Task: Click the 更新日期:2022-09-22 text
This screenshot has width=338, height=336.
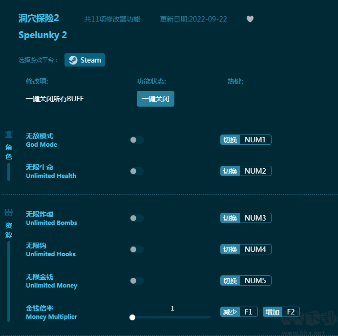Action: tap(193, 19)
